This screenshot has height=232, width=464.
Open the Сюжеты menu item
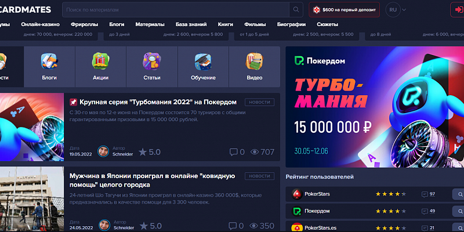tap(327, 24)
